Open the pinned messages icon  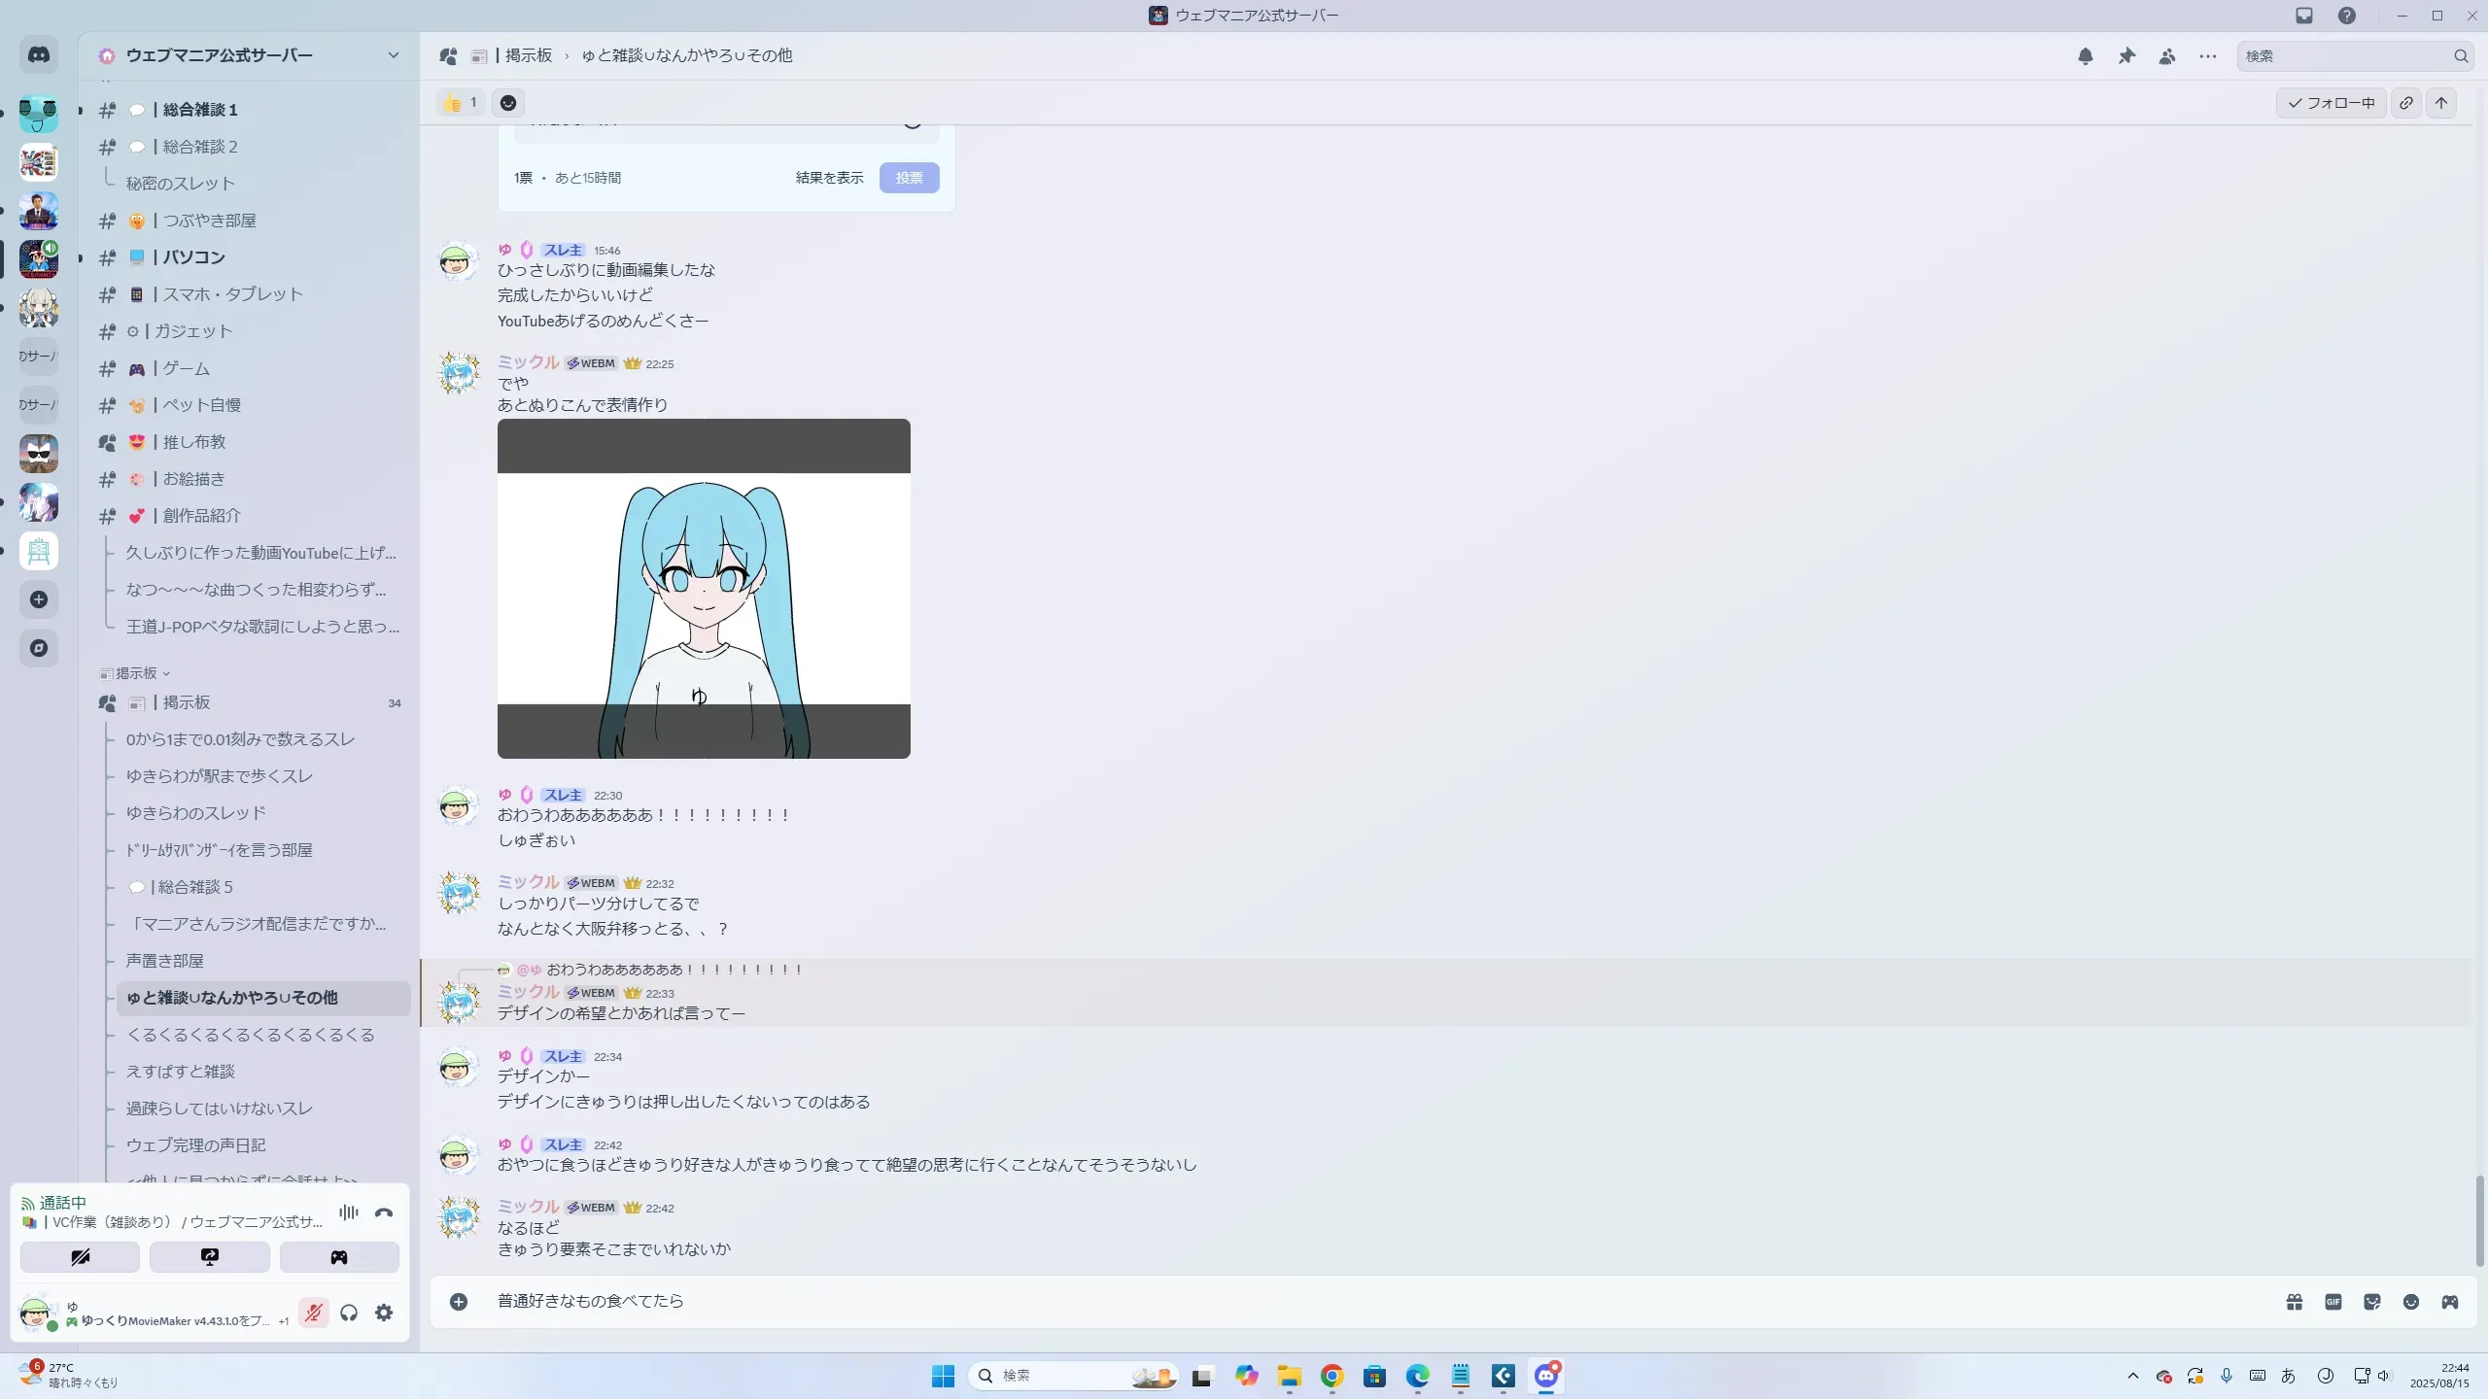2126,56
